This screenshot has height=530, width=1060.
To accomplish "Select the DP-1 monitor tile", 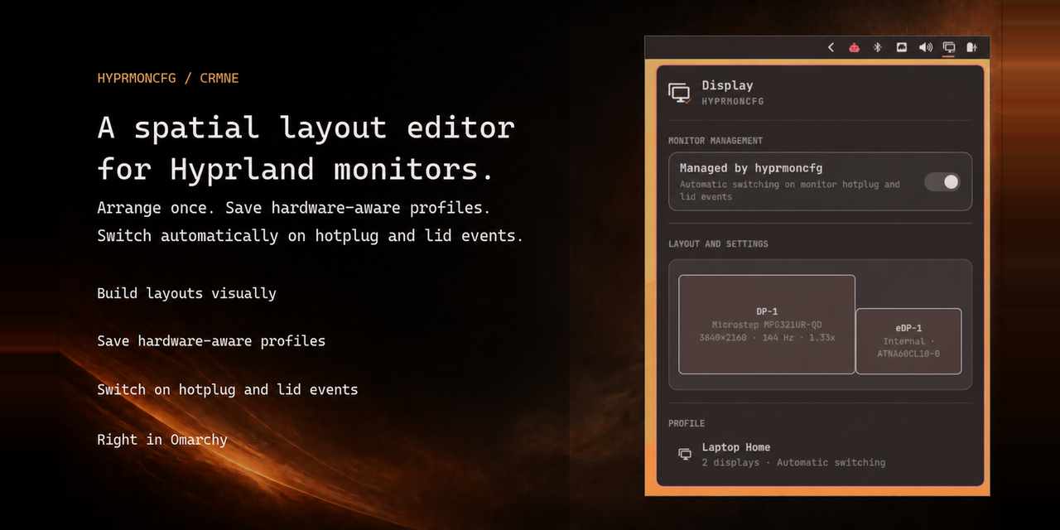I will (x=767, y=325).
